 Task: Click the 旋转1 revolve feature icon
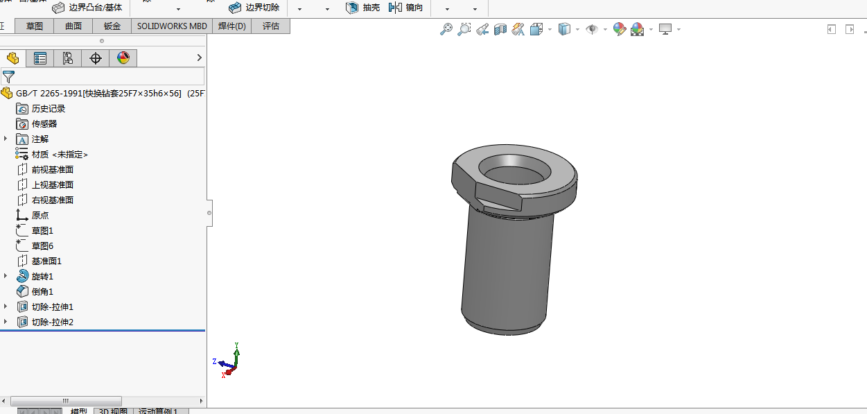pyautogui.click(x=22, y=277)
